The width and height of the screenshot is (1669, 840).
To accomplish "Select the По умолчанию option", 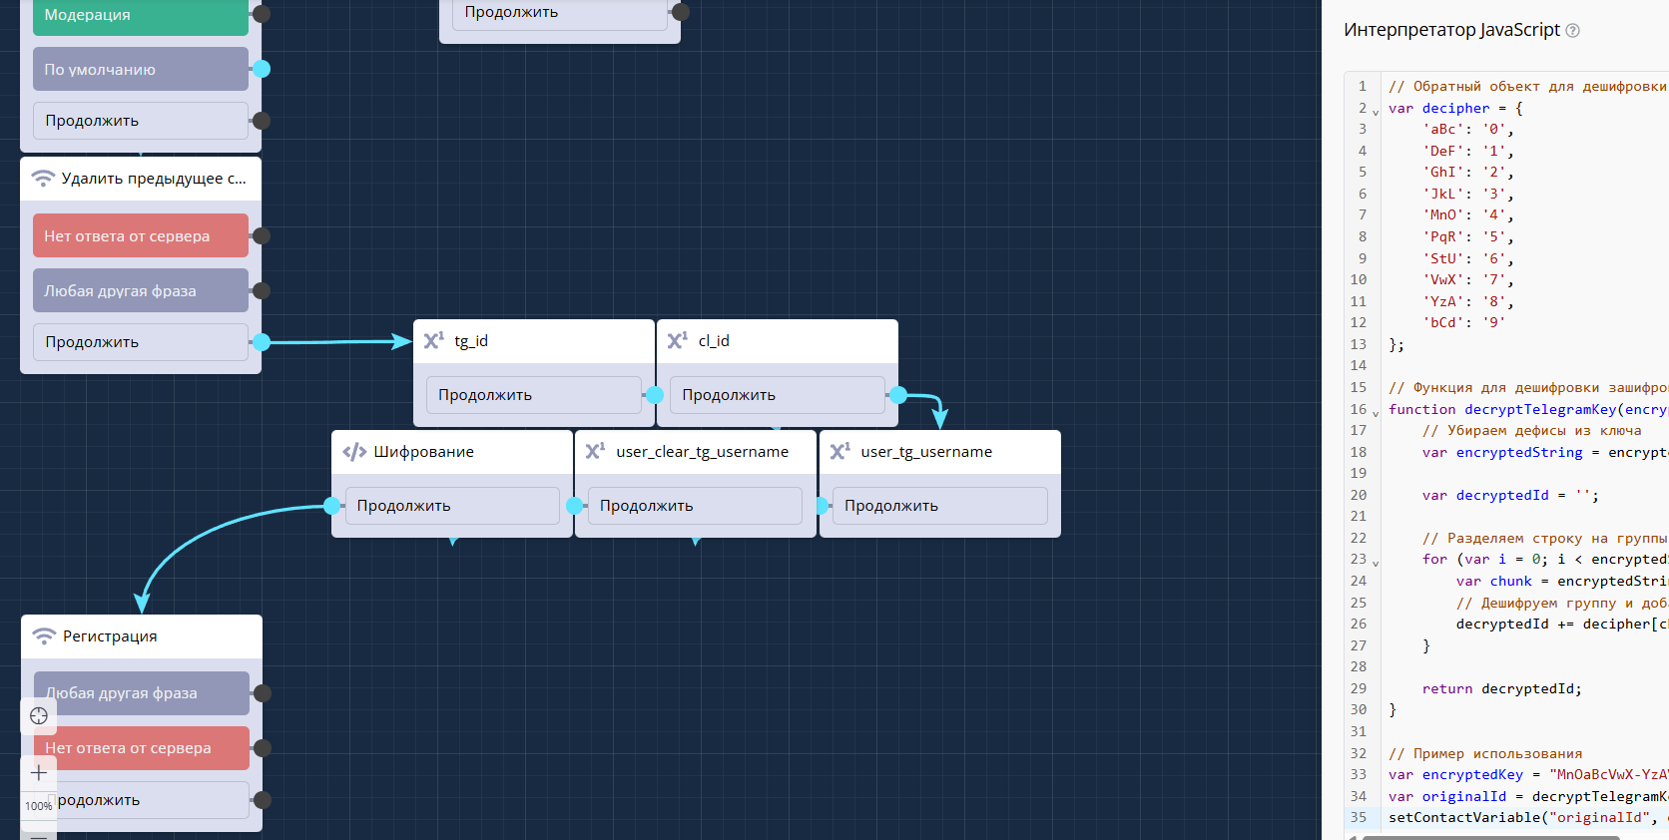I will tap(141, 70).
